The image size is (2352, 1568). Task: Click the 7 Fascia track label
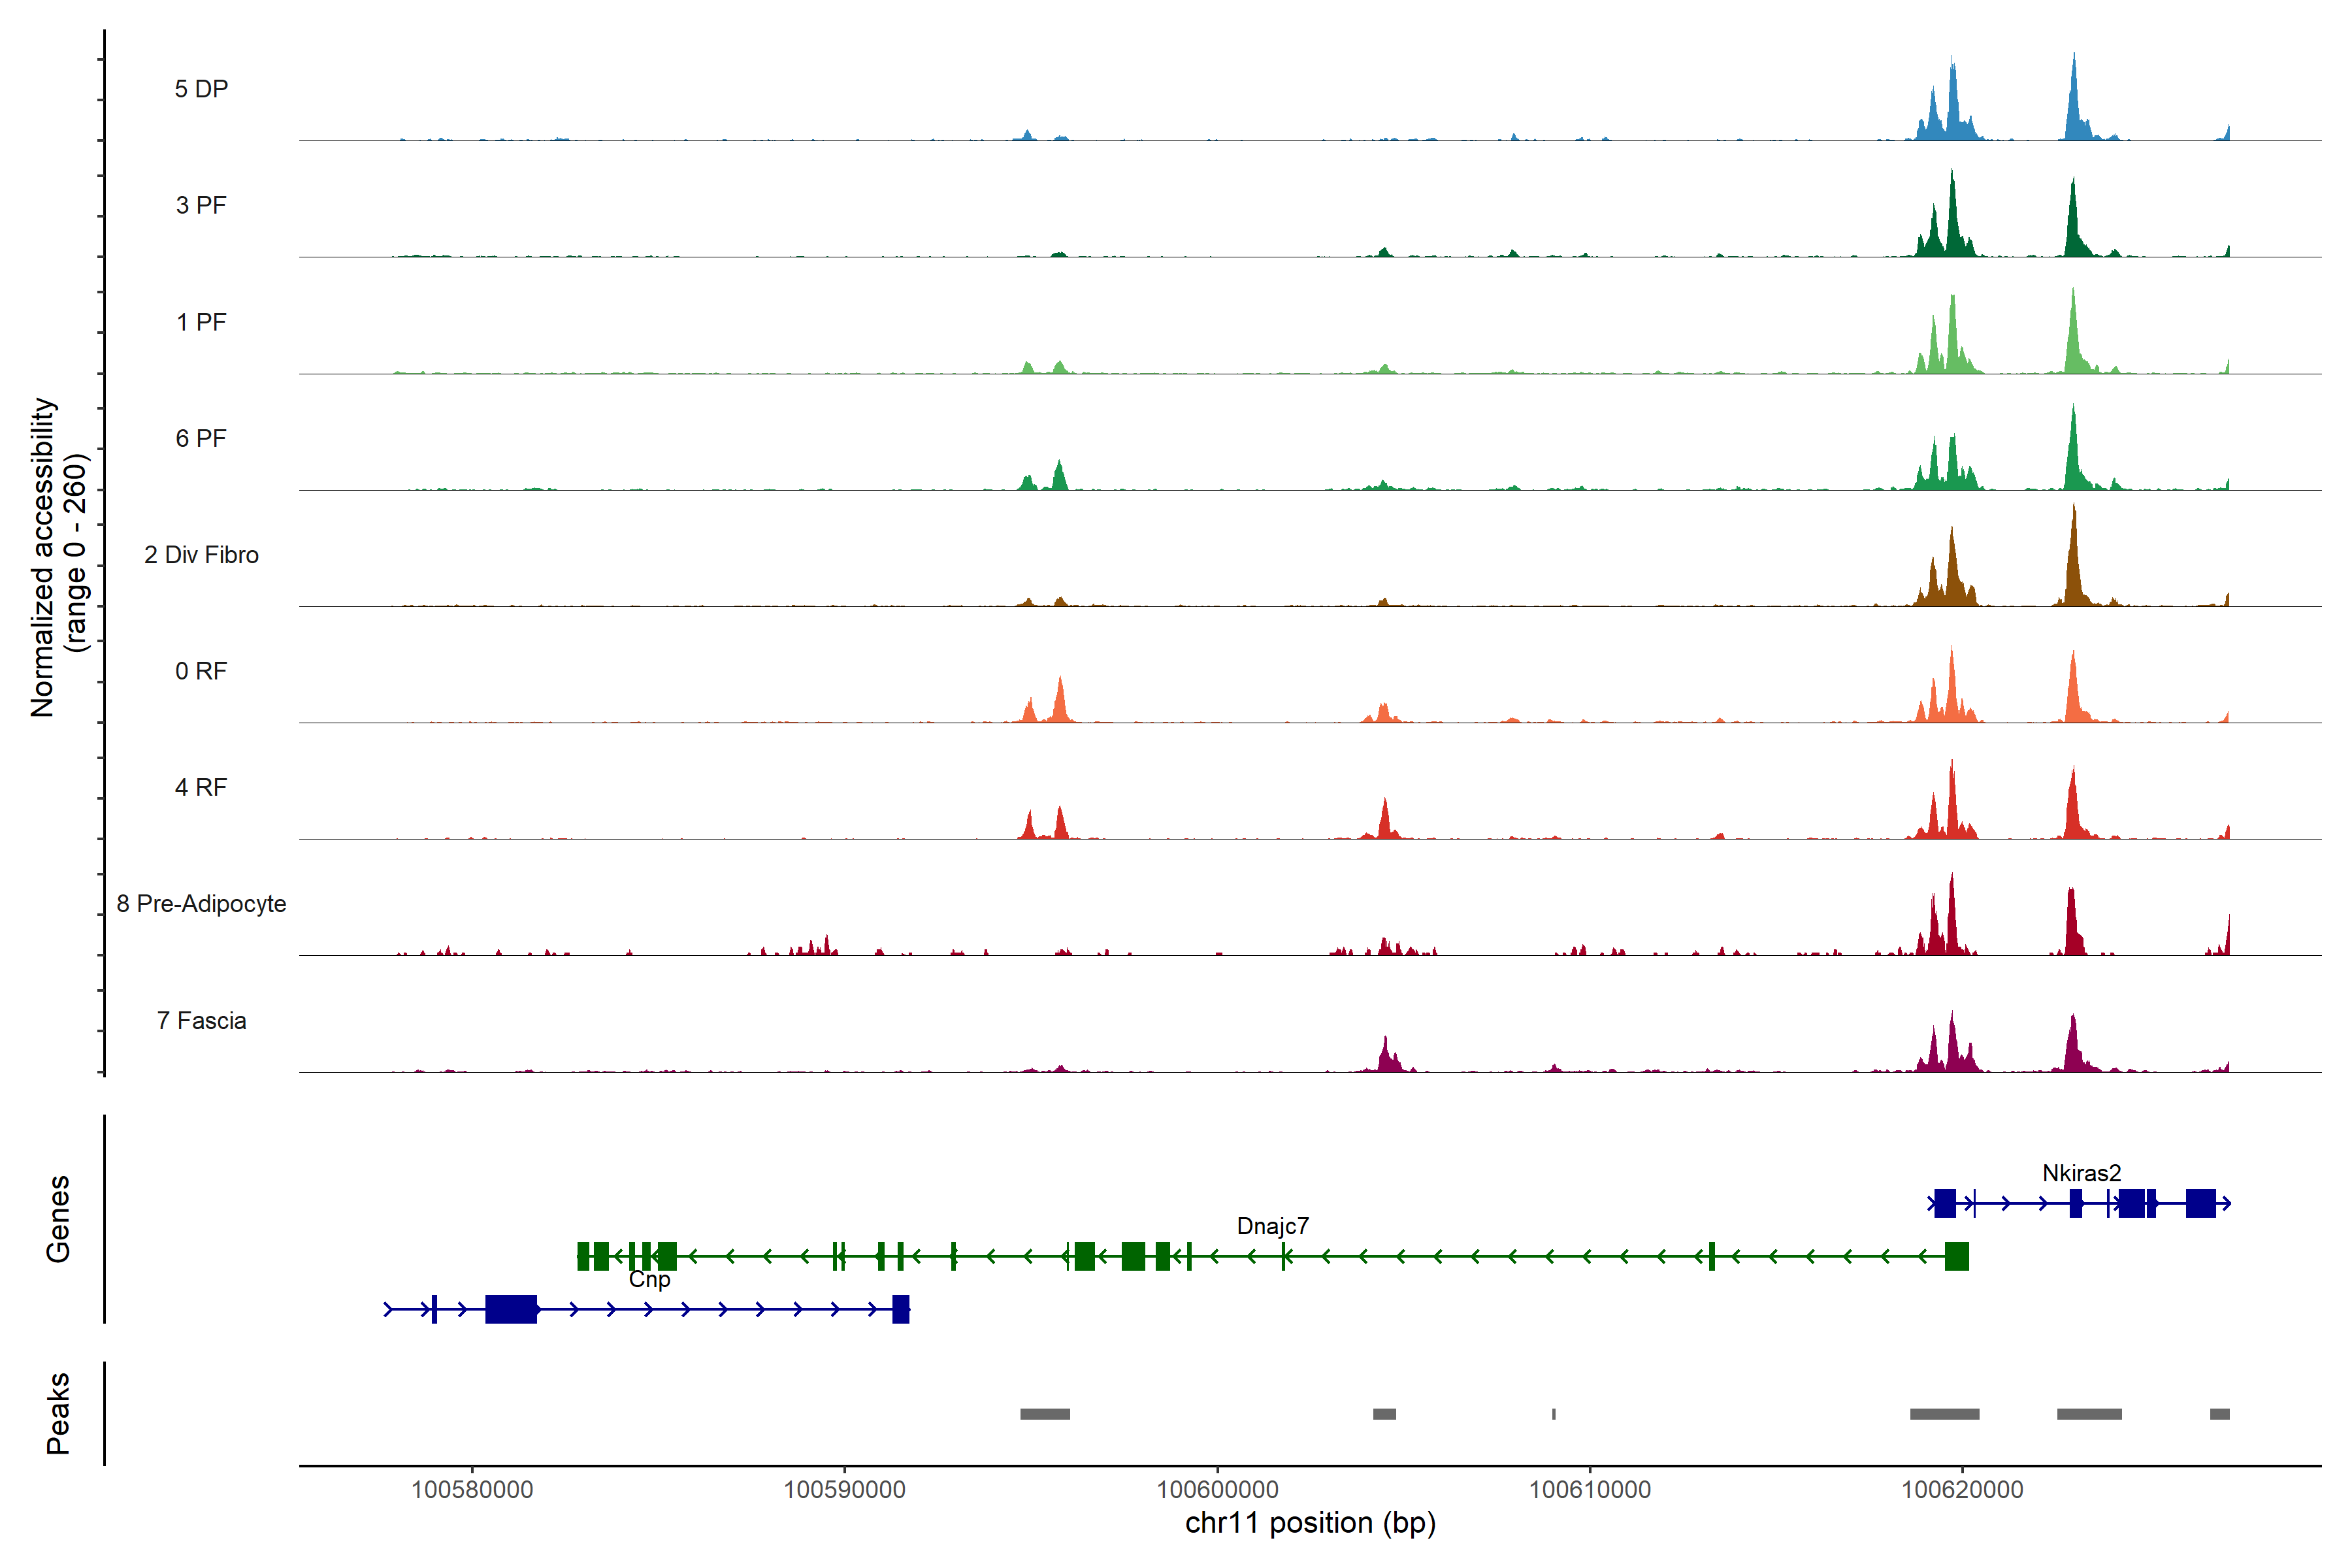[201, 1021]
